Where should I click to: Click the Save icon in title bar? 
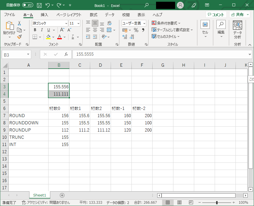click(x=39, y=5)
